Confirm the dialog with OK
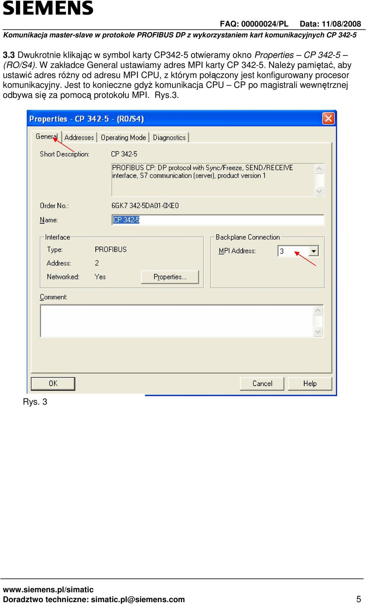 [53, 383]
